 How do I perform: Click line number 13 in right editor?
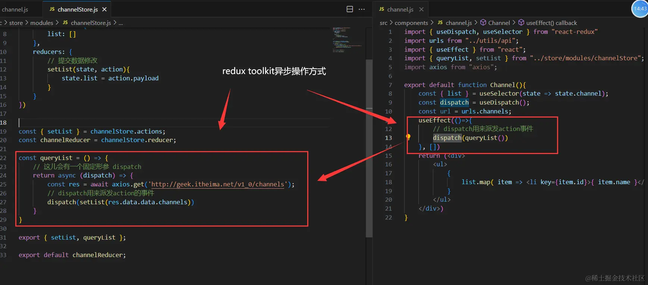(x=389, y=138)
